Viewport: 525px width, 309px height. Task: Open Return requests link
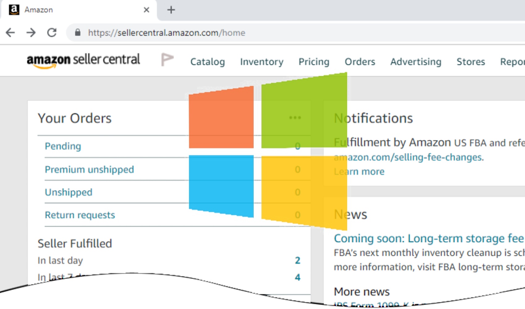pos(80,215)
